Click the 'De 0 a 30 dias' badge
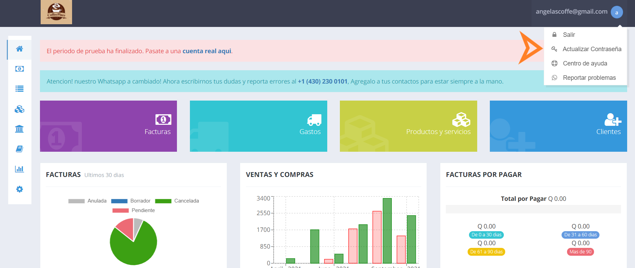The width and height of the screenshot is (635, 268). tap(486, 235)
